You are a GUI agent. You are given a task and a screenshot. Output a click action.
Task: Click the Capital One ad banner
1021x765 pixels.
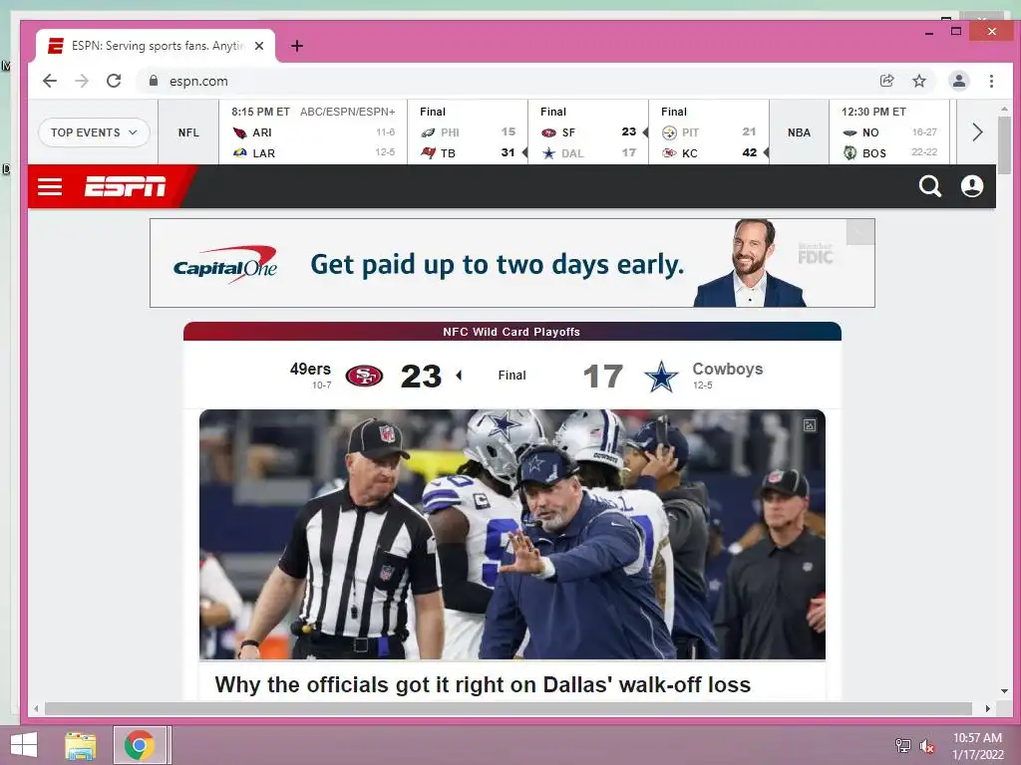click(x=511, y=263)
